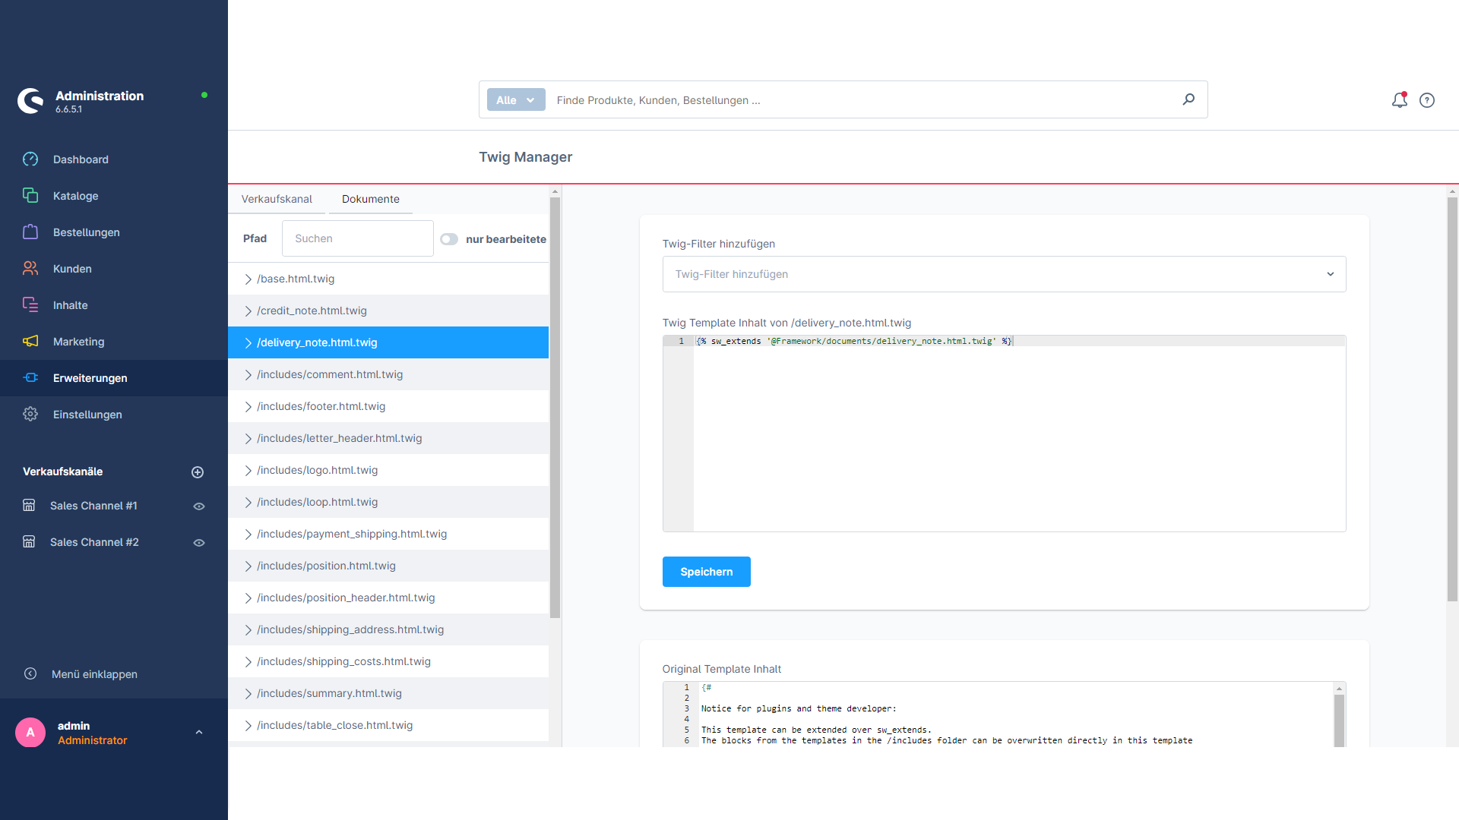Expand /delivery_note.html.twig chevron
1459x820 pixels.
[248, 343]
